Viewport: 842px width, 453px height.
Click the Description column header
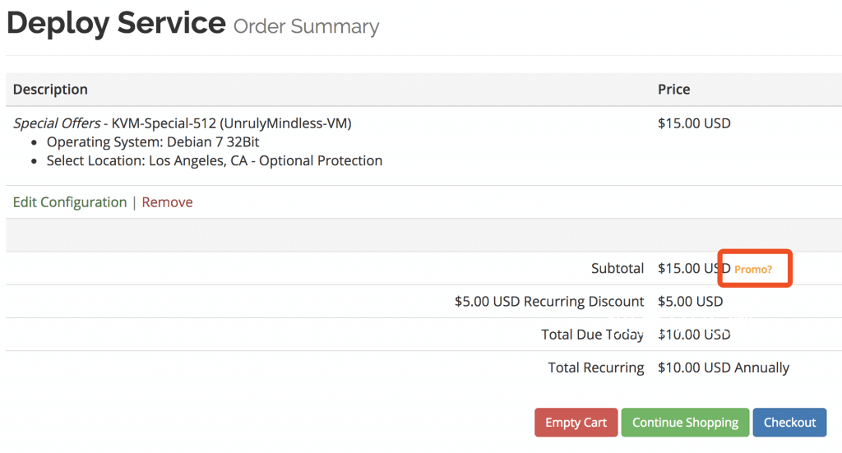pos(50,89)
